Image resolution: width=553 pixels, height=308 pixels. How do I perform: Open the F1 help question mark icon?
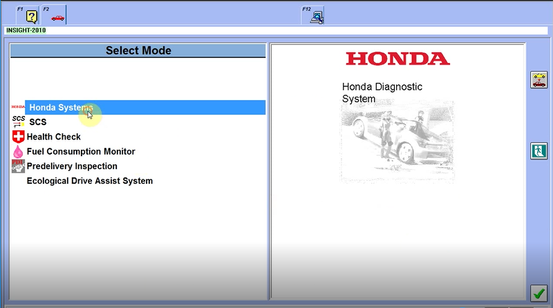click(x=30, y=16)
